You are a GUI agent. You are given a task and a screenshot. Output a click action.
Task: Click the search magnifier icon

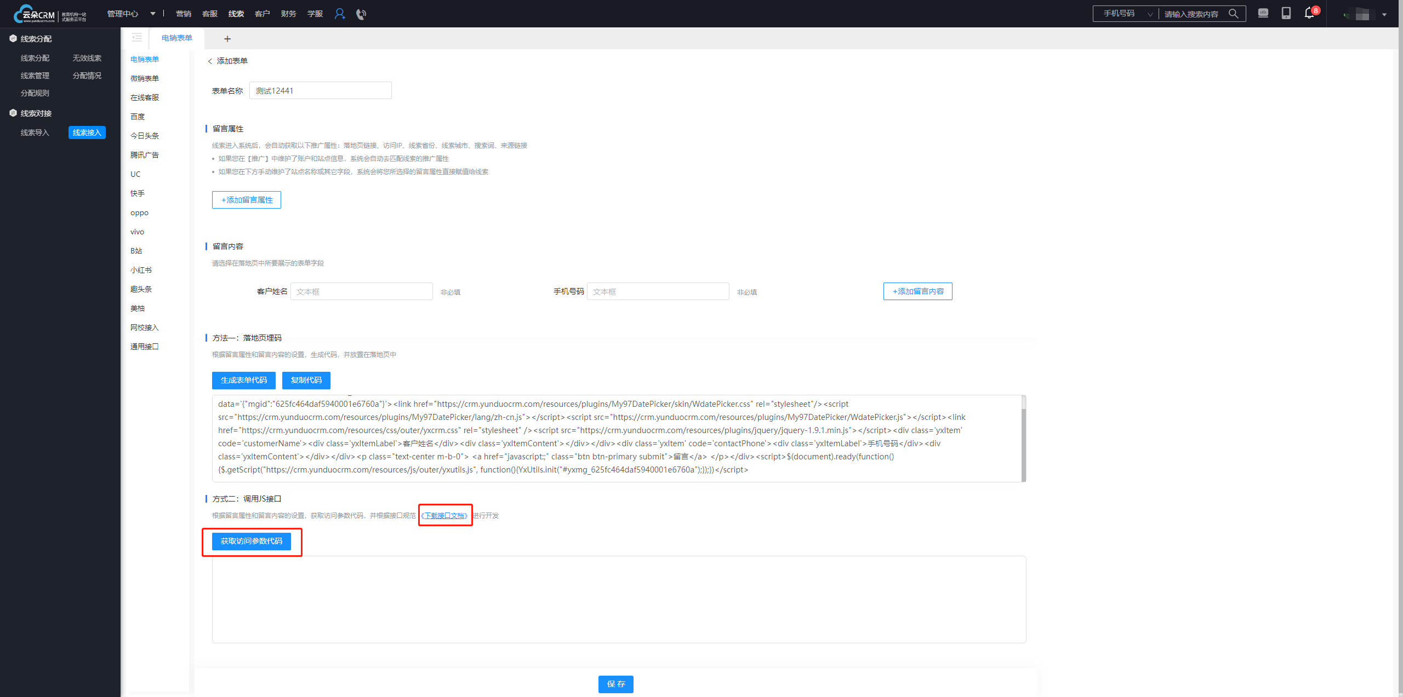coord(1233,14)
